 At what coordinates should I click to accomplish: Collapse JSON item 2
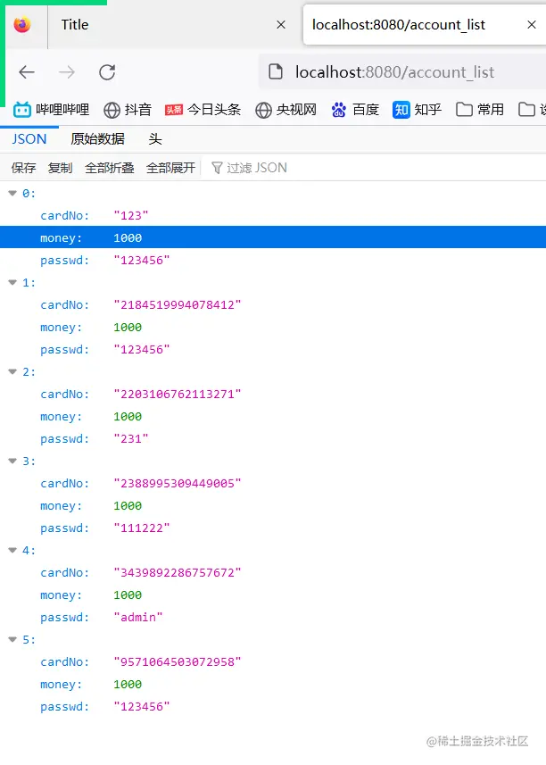[12, 371]
